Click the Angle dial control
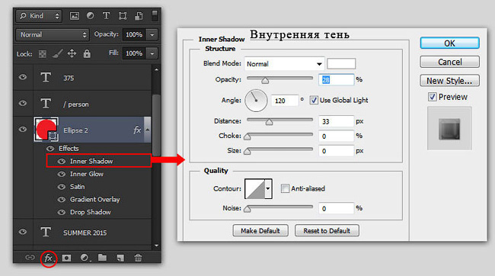The width and height of the screenshot is (495, 276). 256,101
